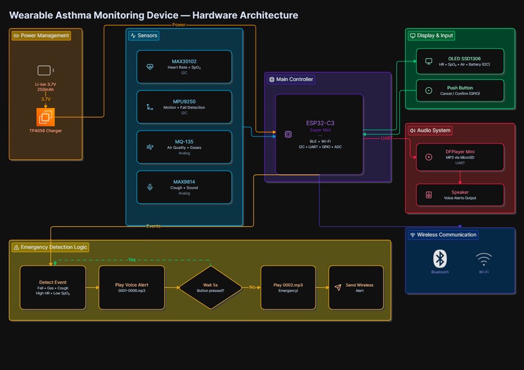Click the 0001-0006.mp3 text
This screenshot has width=524, height=370.
[132, 291]
